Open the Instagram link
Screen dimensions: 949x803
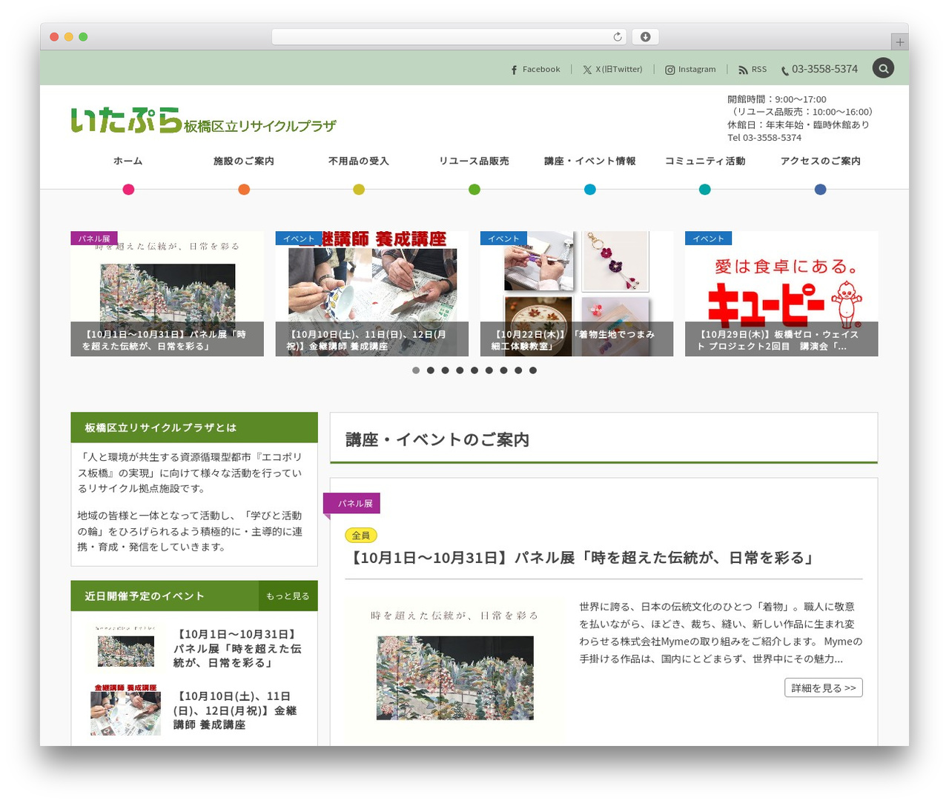[690, 69]
